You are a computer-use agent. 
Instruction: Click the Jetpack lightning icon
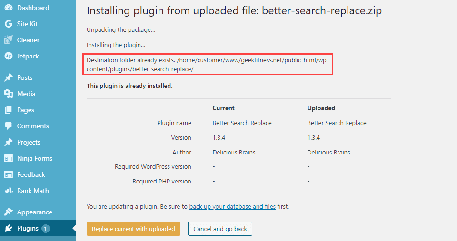(x=8, y=56)
